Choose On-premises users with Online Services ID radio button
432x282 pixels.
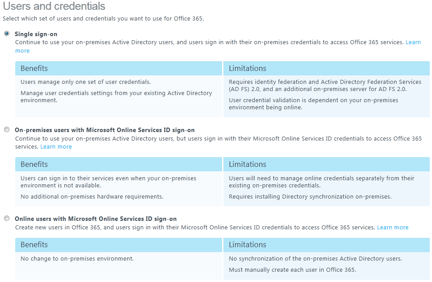point(7,130)
